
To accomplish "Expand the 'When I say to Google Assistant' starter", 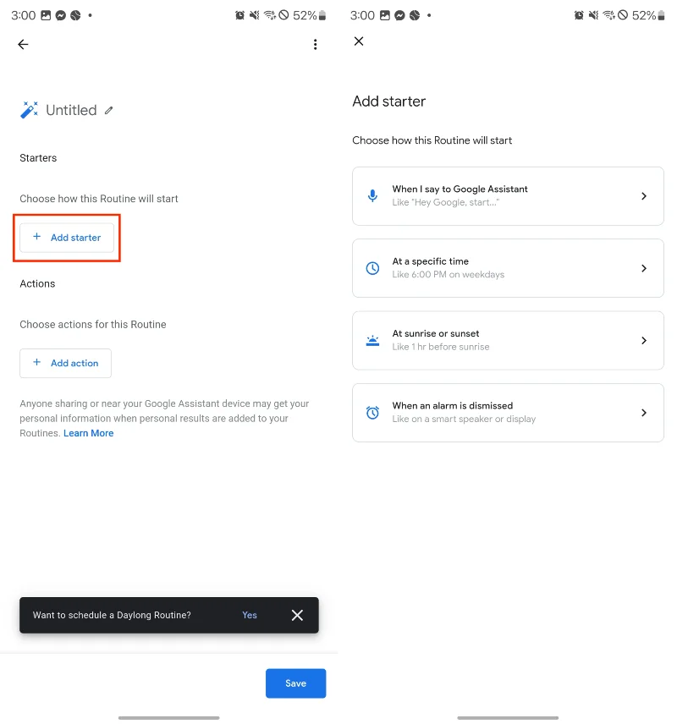I will pos(508,195).
